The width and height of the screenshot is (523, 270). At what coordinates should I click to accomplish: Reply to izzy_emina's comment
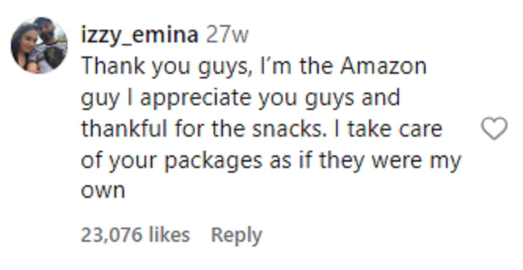(236, 235)
